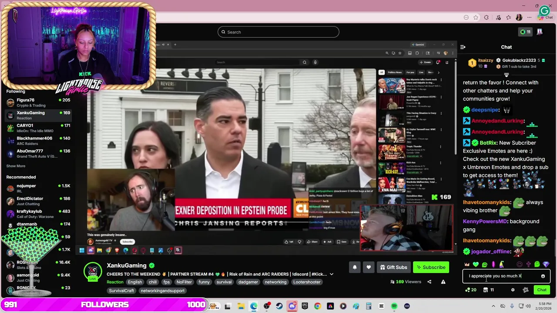
Task: Open chat settings gear icon
Action: tap(513, 290)
